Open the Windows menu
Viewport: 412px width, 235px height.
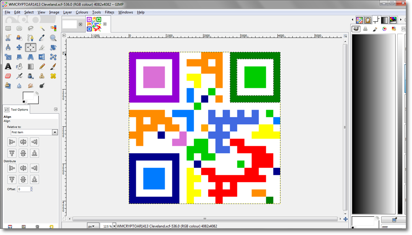[x=126, y=12]
